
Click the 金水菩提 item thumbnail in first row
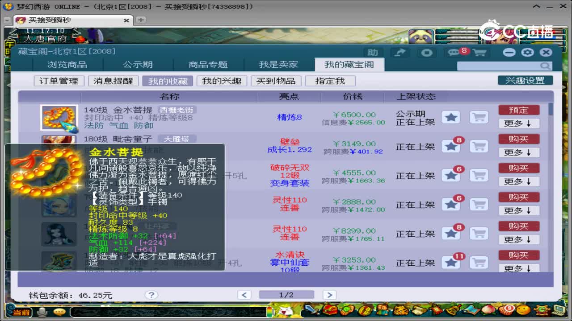[59, 117]
